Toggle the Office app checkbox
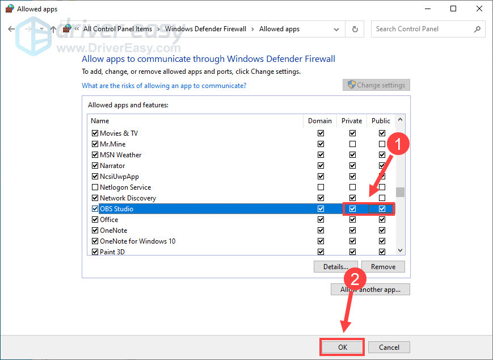493x360 pixels. coord(95,220)
